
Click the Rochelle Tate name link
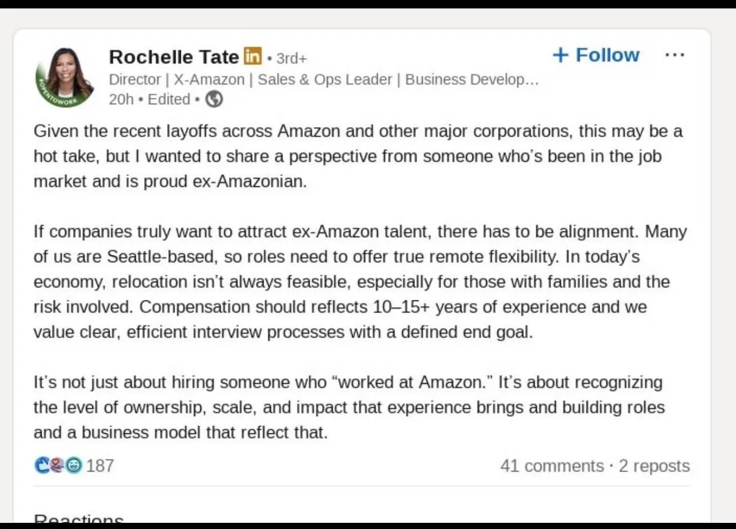click(174, 57)
